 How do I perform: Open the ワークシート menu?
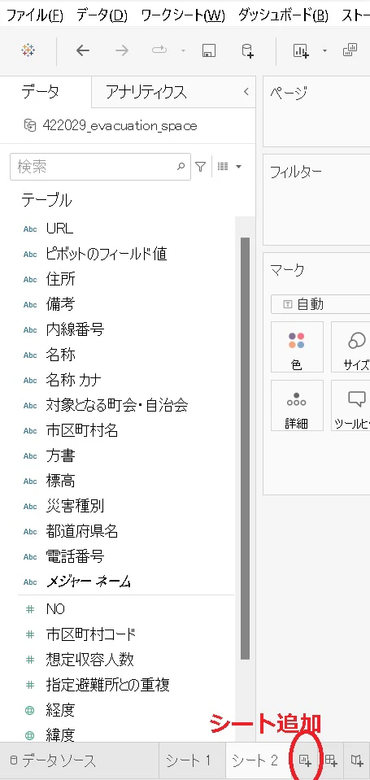click(183, 15)
